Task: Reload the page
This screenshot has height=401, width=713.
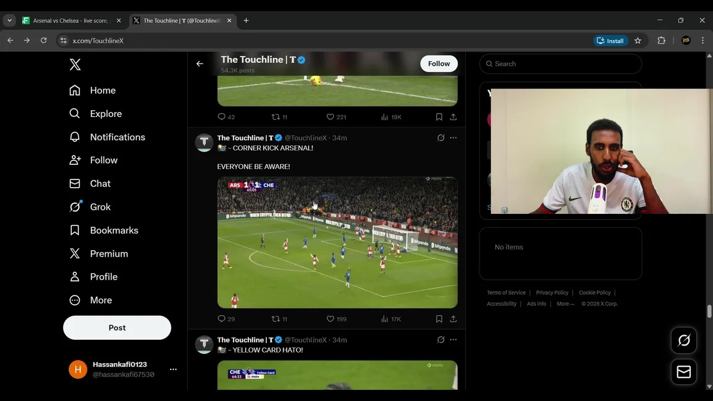Action: [43, 41]
